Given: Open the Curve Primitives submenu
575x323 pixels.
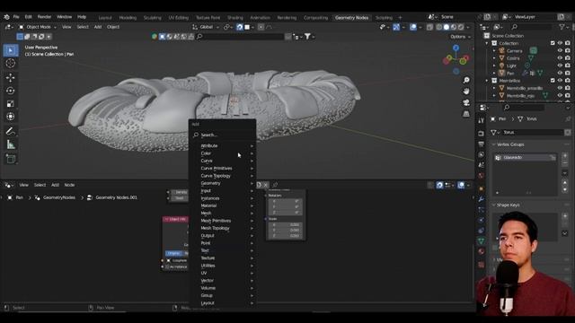Looking at the screenshot, I should 223,169.
